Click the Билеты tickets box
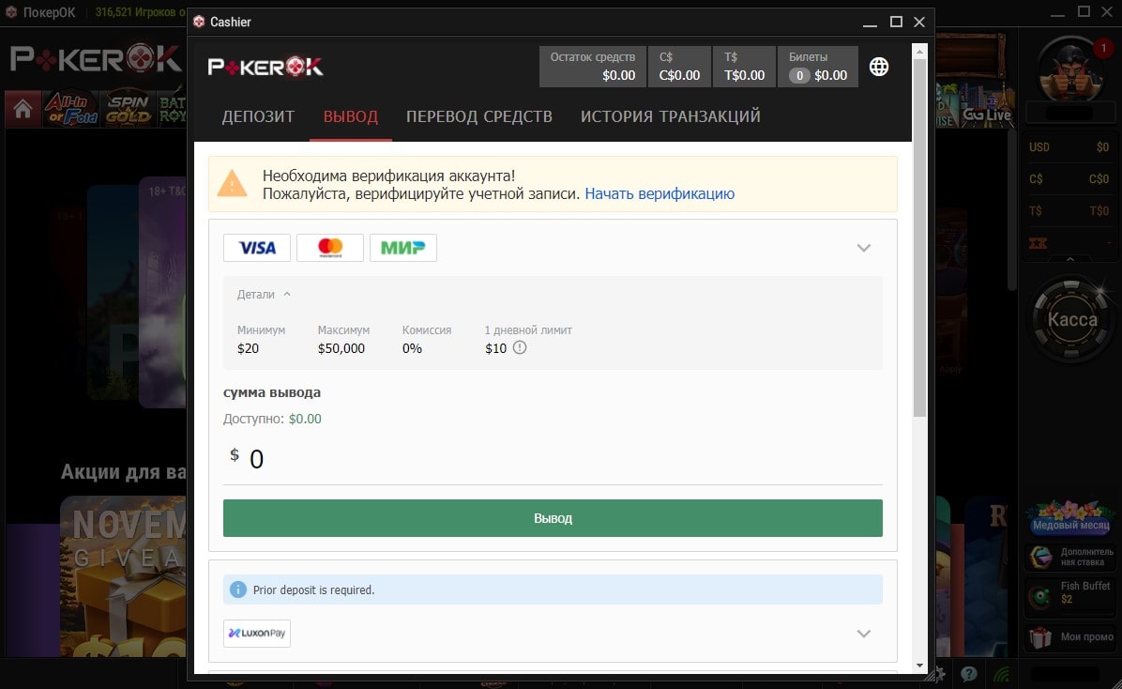Screen dimensions: 1122x689 [x=818, y=67]
